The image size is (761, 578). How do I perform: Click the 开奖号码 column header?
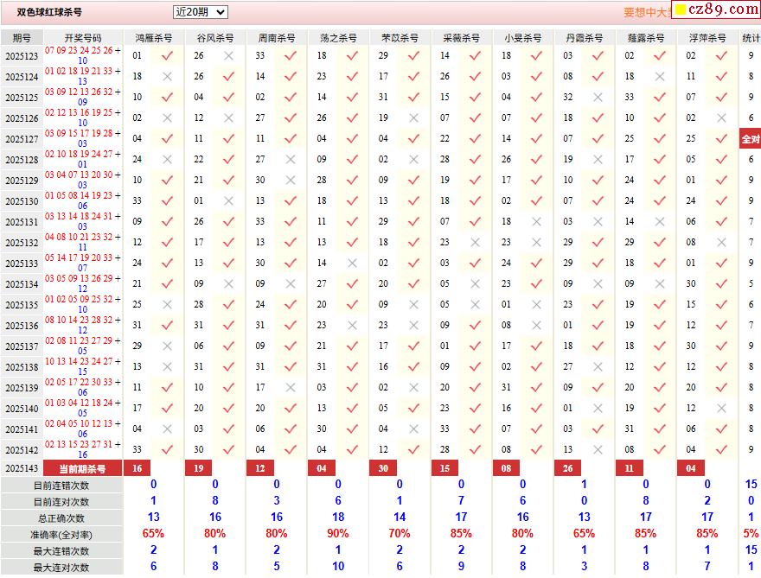[x=83, y=38]
